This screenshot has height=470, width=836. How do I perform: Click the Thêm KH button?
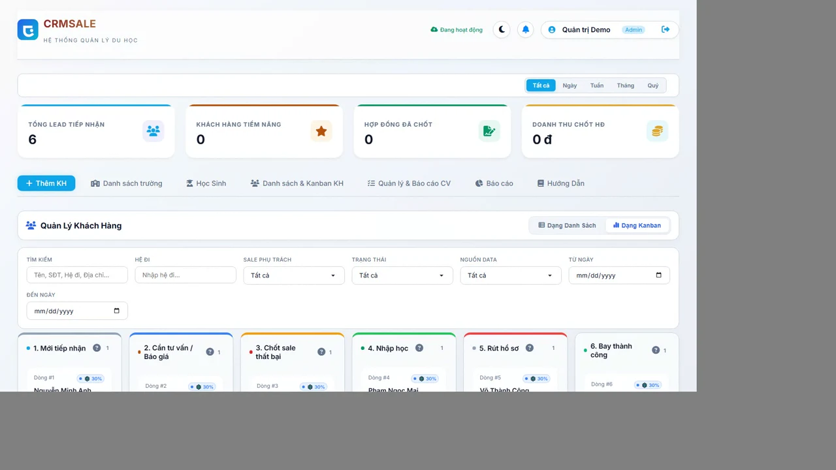click(46, 183)
